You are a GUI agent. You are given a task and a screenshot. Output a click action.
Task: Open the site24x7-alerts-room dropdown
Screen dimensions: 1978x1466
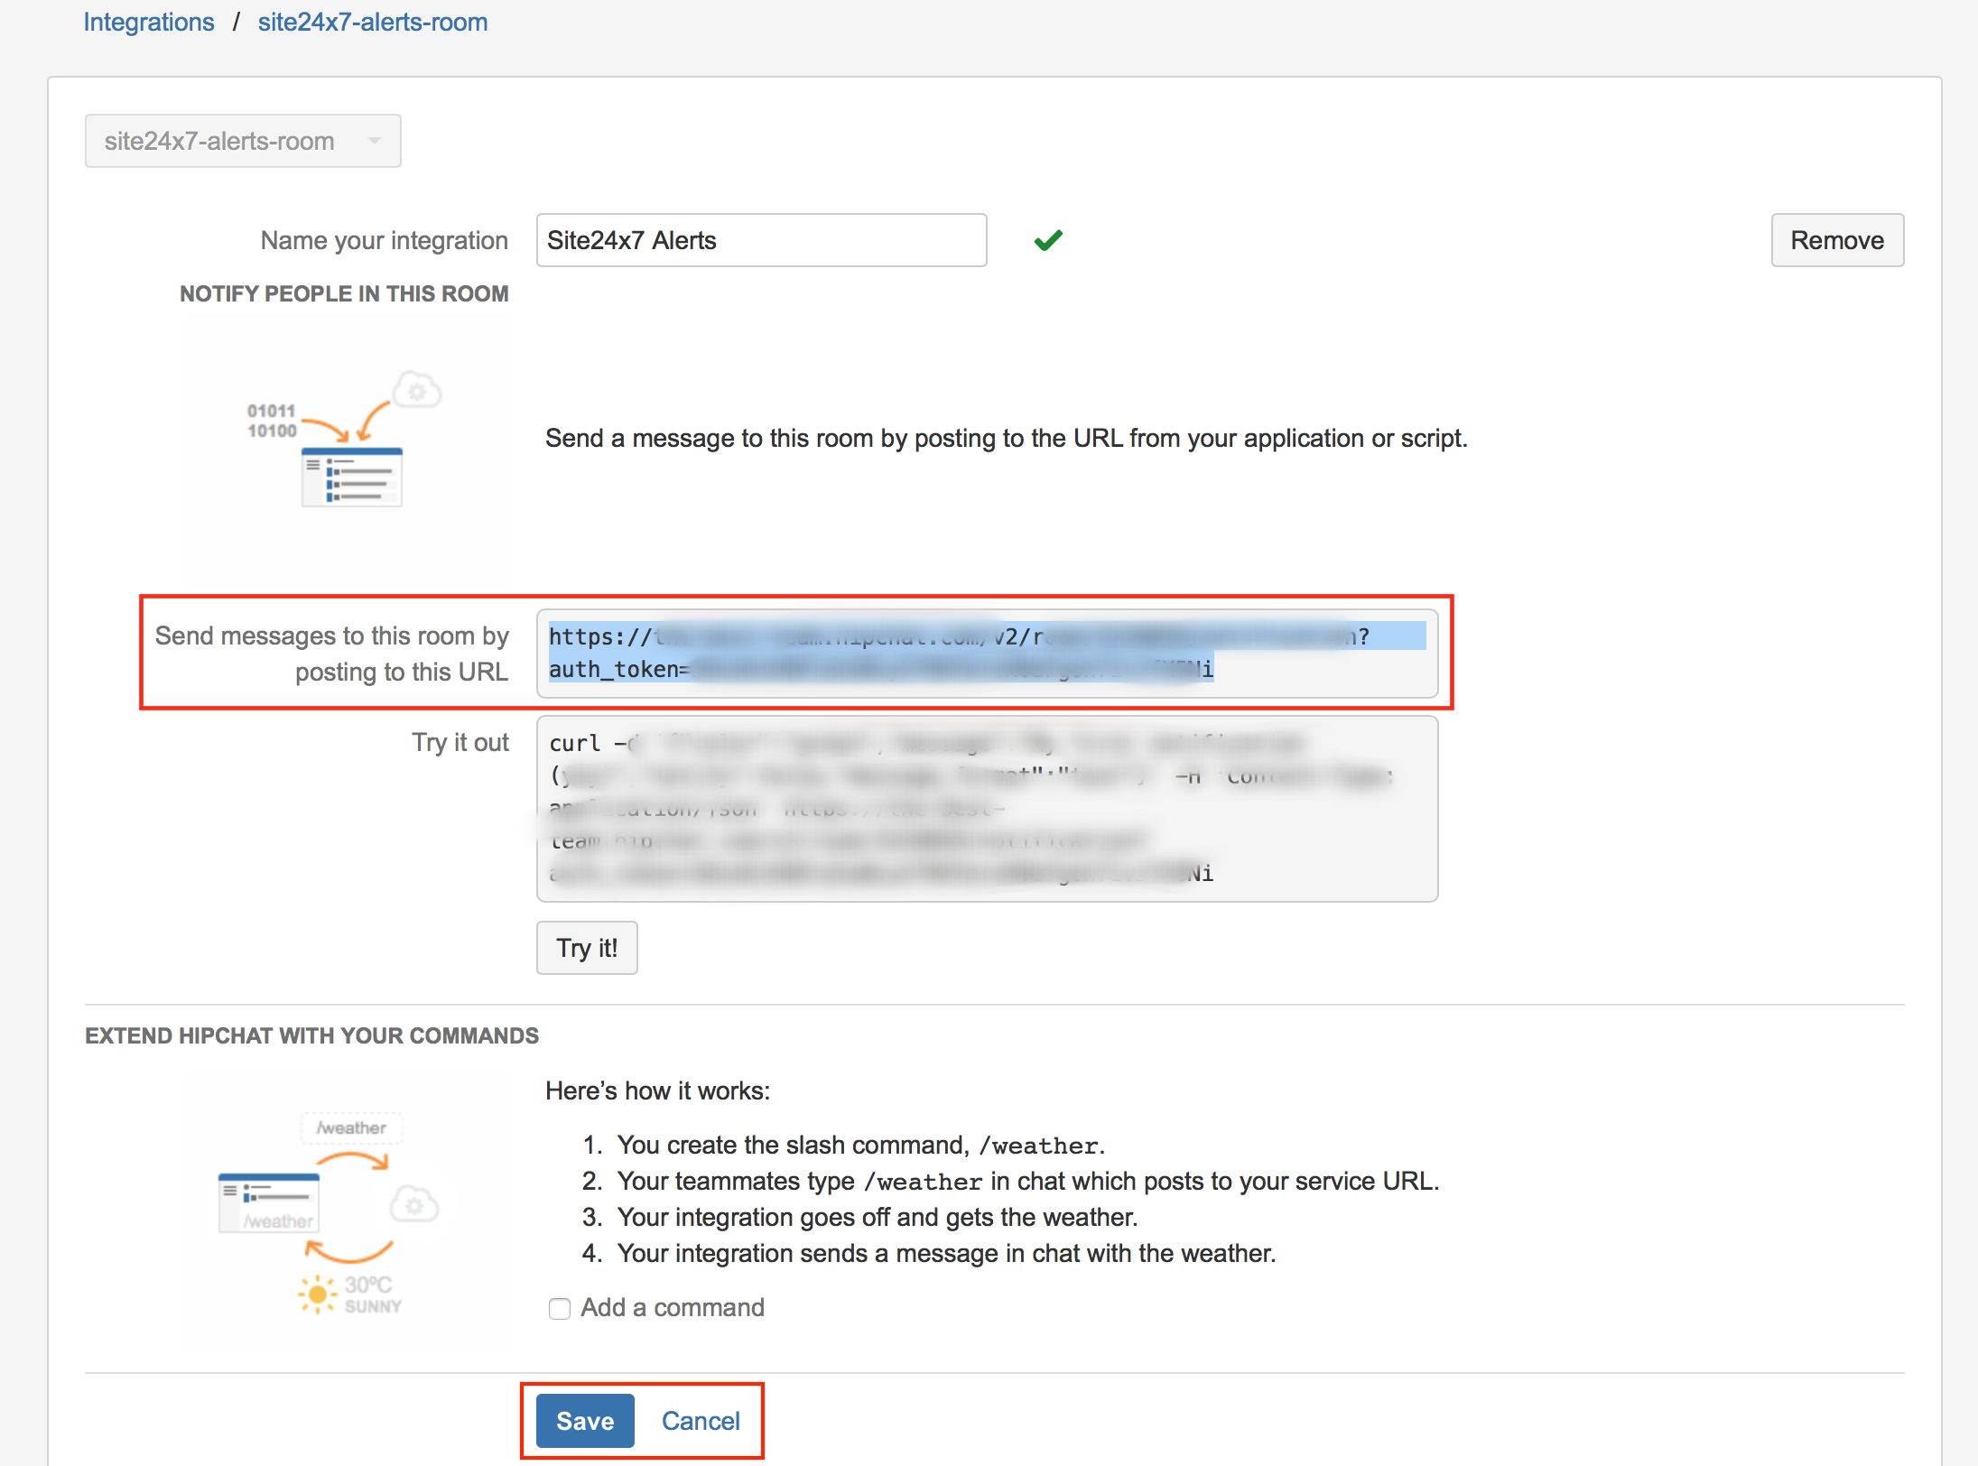coord(242,141)
